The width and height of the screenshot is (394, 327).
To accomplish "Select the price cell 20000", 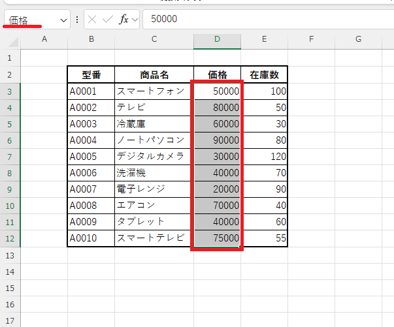I will (217, 189).
